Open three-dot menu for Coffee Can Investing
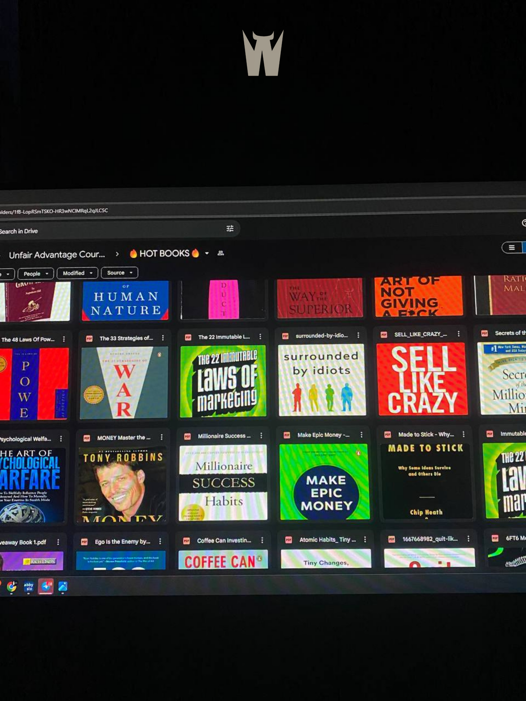The image size is (526, 701). [262, 541]
